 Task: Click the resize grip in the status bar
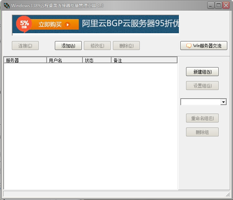[228, 194]
